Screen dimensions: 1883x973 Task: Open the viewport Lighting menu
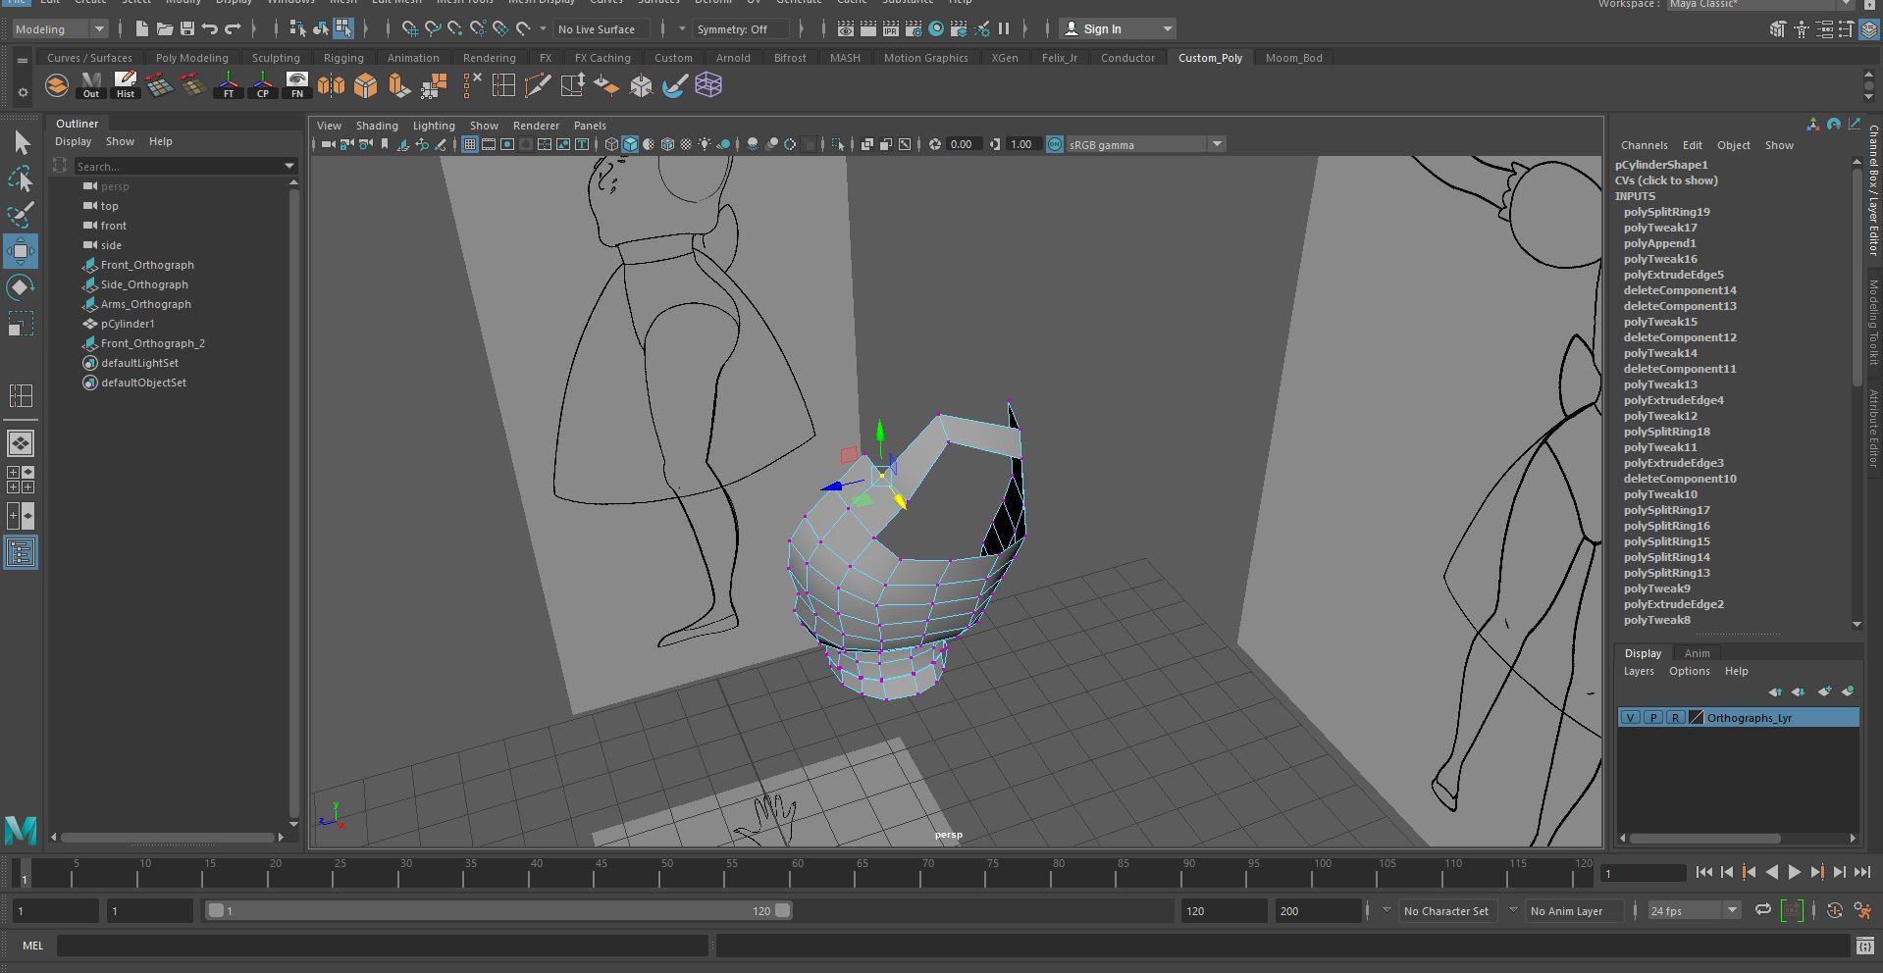coord(434,126)
